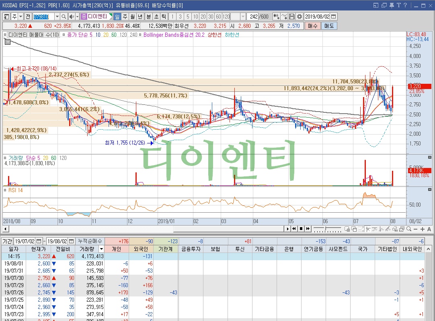Click the sound speaker icon in toolbar
Screen dimensions: 435x321
pyautogui.click(x=71, y=17)
